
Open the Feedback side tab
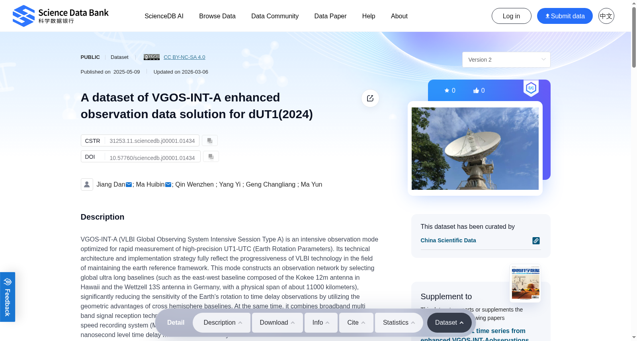point(8,297)
